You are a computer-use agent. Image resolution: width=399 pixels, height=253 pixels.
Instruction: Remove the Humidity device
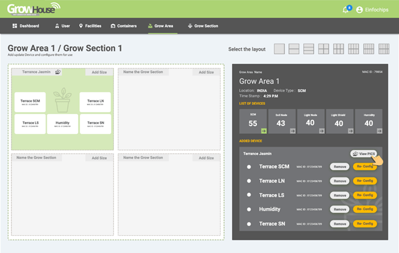pos(340,209)
